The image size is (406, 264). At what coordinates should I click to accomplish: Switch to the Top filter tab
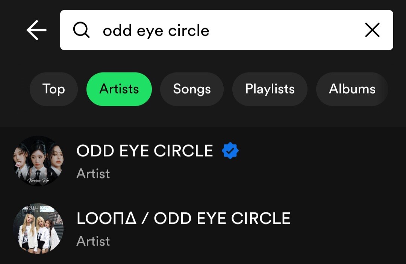[x=54, y=89]
